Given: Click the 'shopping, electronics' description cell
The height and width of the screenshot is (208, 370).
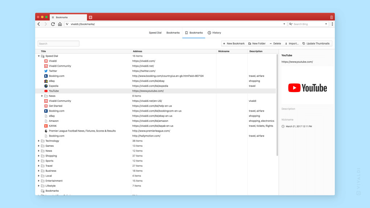Looking at the screenshot, I should coord(262,121).
